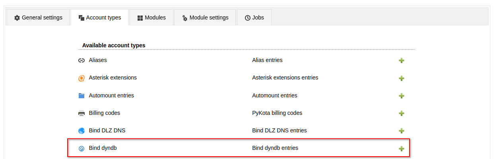The height and width of the screenshot is (159, 495).
Task: Add the Bind DLZ DNS account type
Action: 402,131
